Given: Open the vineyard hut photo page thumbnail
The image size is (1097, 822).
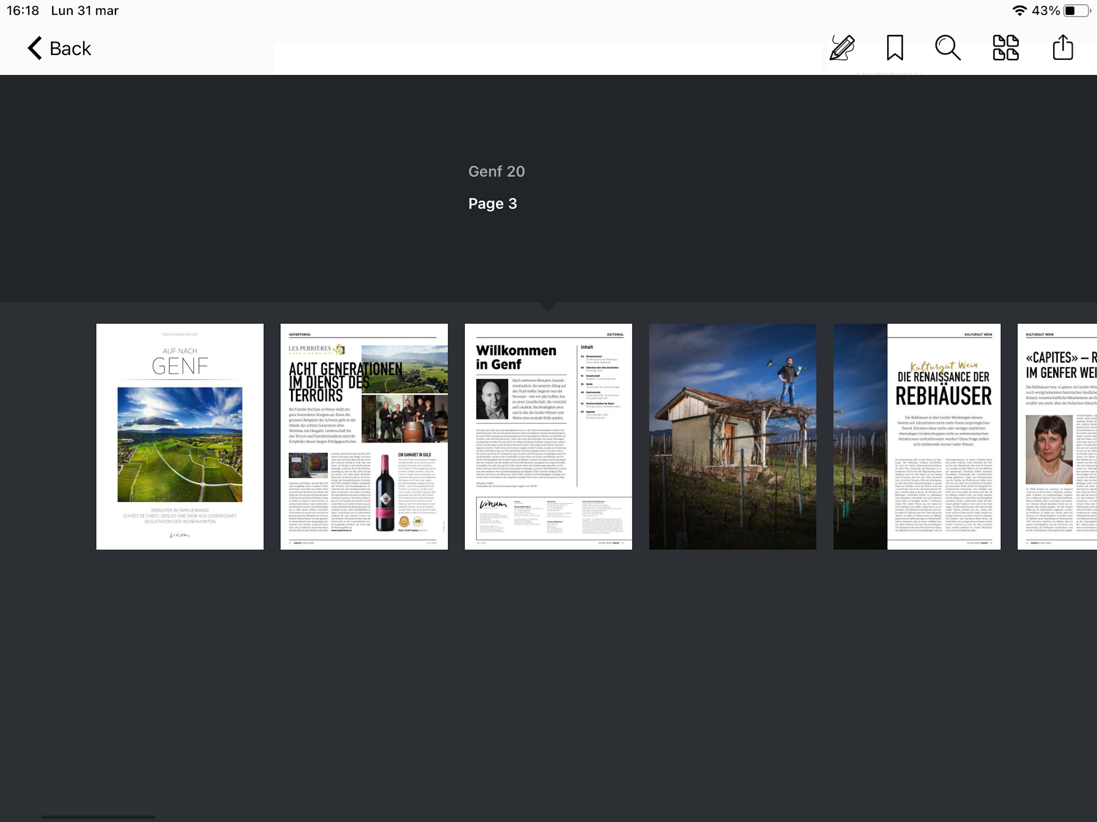Looking at the screenshot, I should [x=732, y=437].
